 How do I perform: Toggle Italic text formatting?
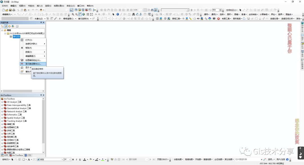tap(77, 160)
